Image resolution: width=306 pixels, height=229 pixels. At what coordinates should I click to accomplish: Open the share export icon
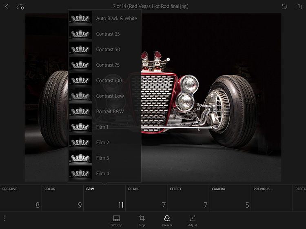[x=299, y=7]
